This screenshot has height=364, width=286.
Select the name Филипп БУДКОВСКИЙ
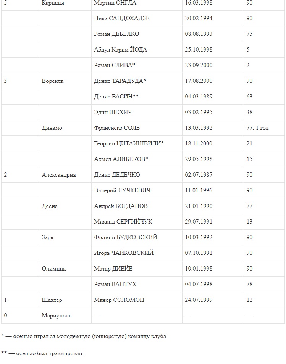click(x=125, y=237)
